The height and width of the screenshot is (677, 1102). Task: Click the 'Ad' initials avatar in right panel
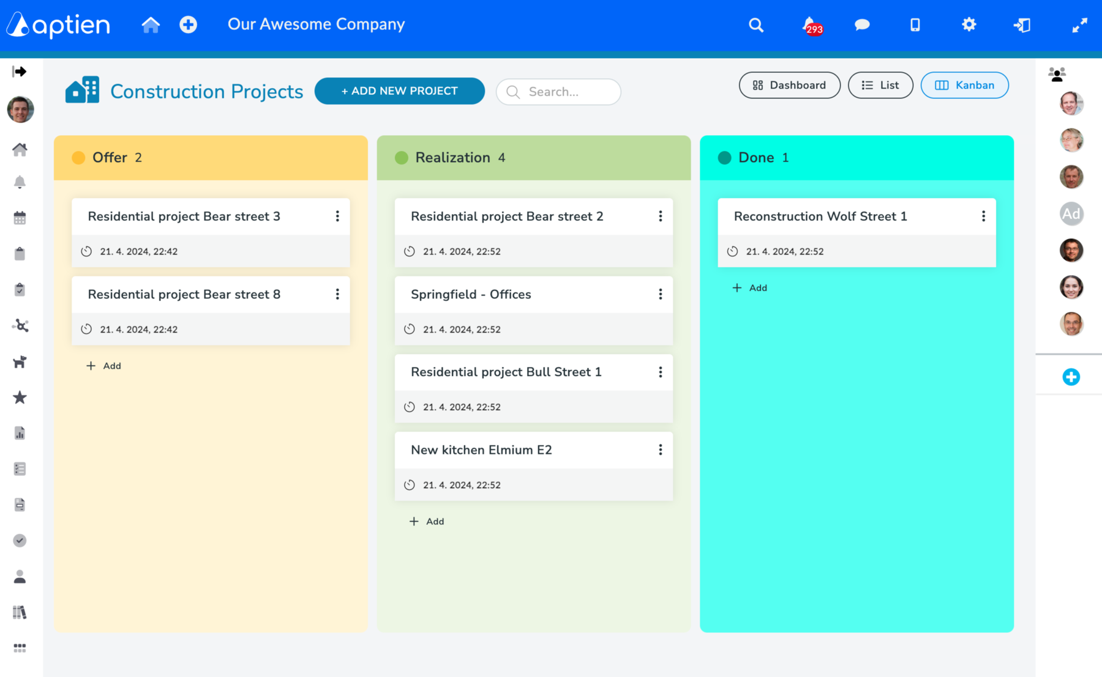coord(1071,214)
